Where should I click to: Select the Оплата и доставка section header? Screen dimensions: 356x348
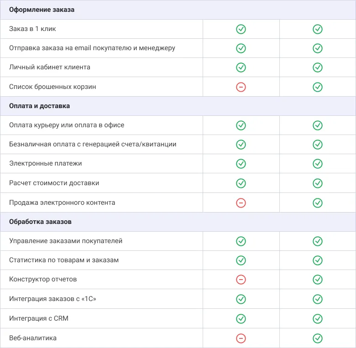click(x=40, y=106)
